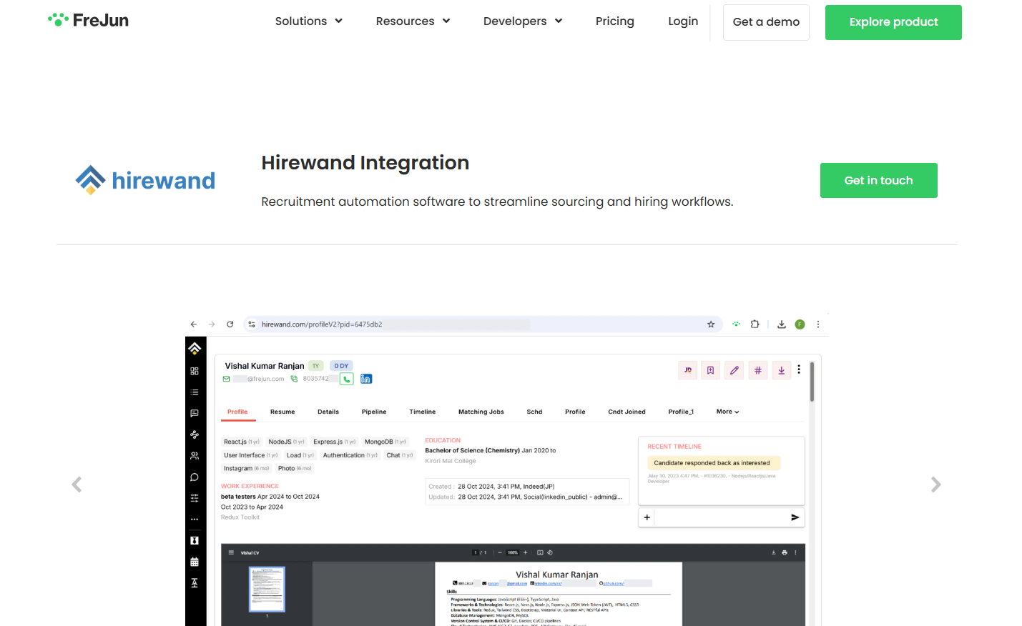Click the hashtag tag icon on the profile

tap(758, 370)
